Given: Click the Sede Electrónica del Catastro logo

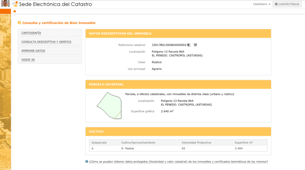Looking at the screenshot, I should [52, 4].
